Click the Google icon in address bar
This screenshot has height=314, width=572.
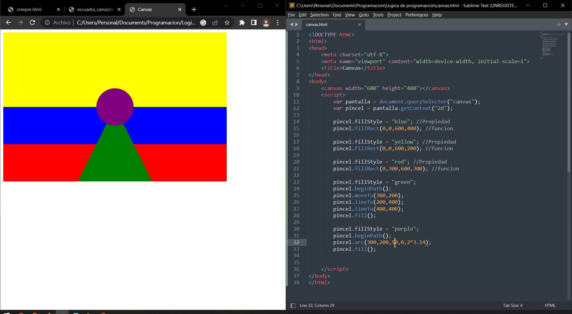pyautogui.click(x=203, y=23)
